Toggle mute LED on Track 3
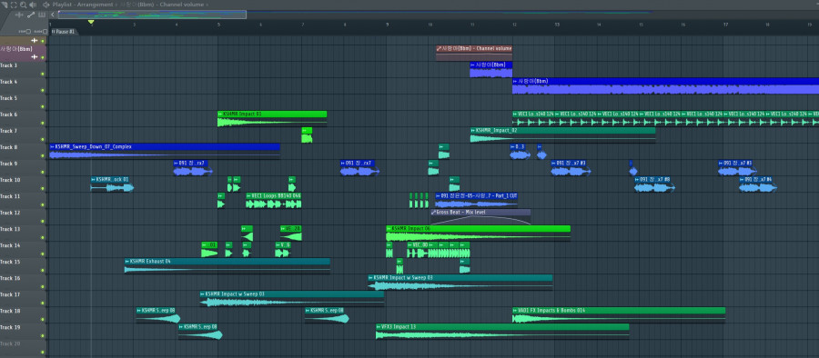This screenshot has height=358, width=819. [x=42, y=74]
